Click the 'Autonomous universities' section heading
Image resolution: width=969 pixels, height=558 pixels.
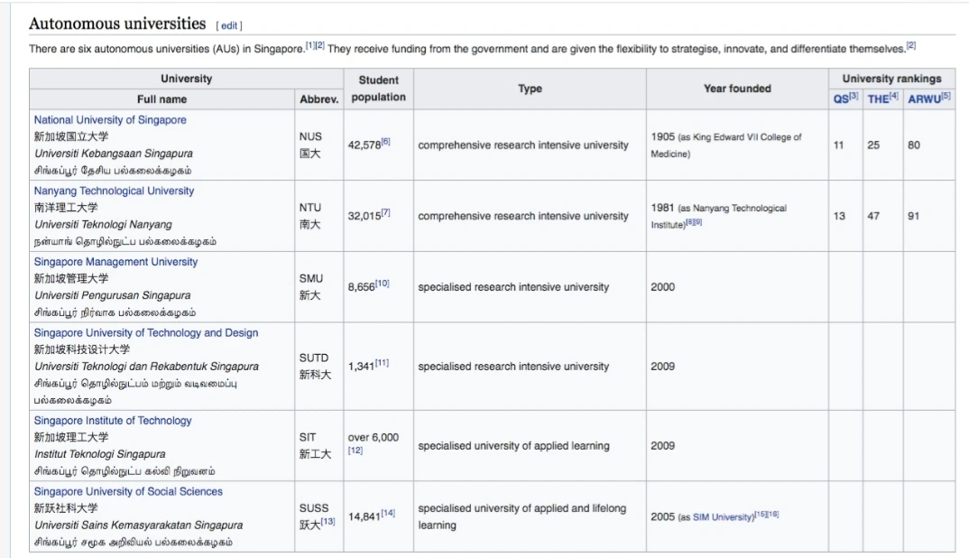(x=117, y=23)
